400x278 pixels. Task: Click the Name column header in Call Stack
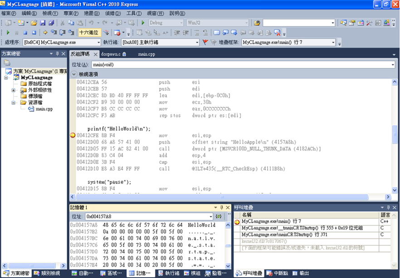coord(310,215)
